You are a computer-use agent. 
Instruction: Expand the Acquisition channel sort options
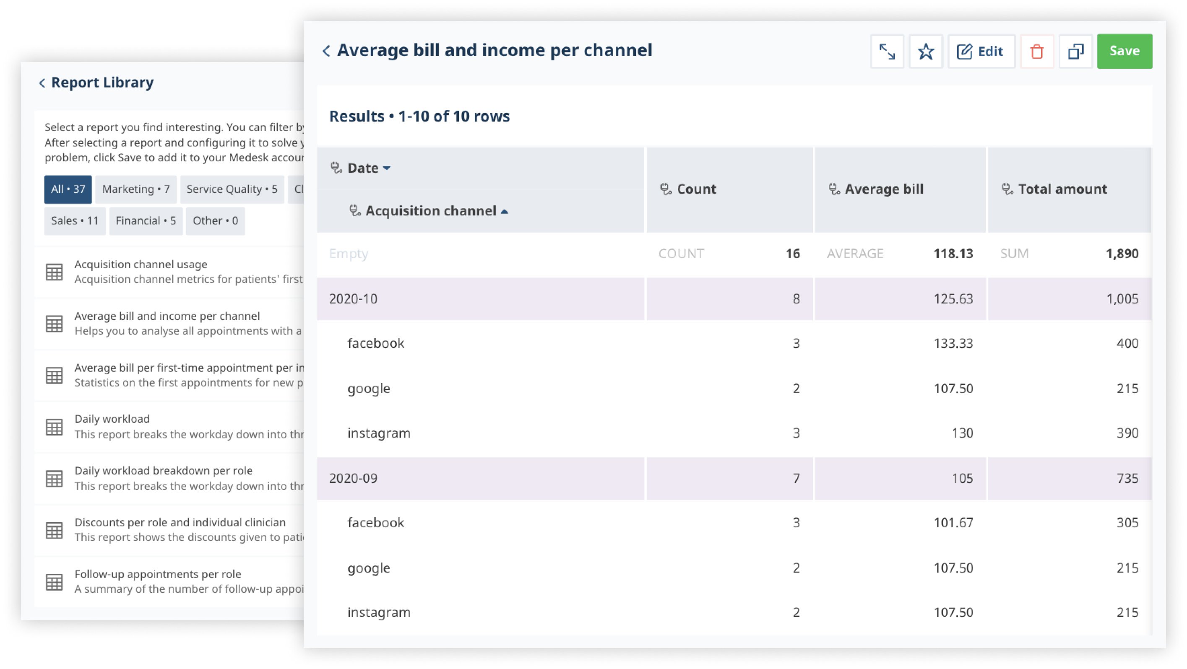[505, 210]
